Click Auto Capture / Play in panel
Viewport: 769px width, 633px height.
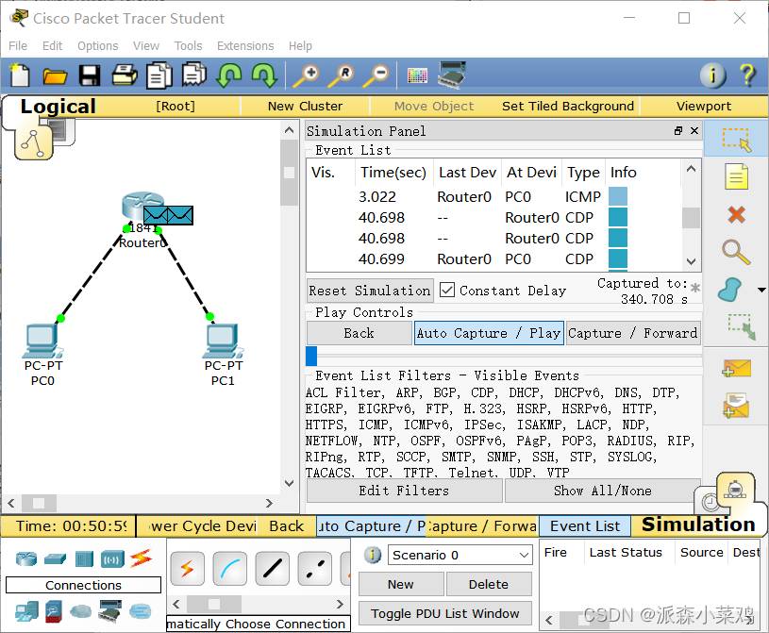489,333
